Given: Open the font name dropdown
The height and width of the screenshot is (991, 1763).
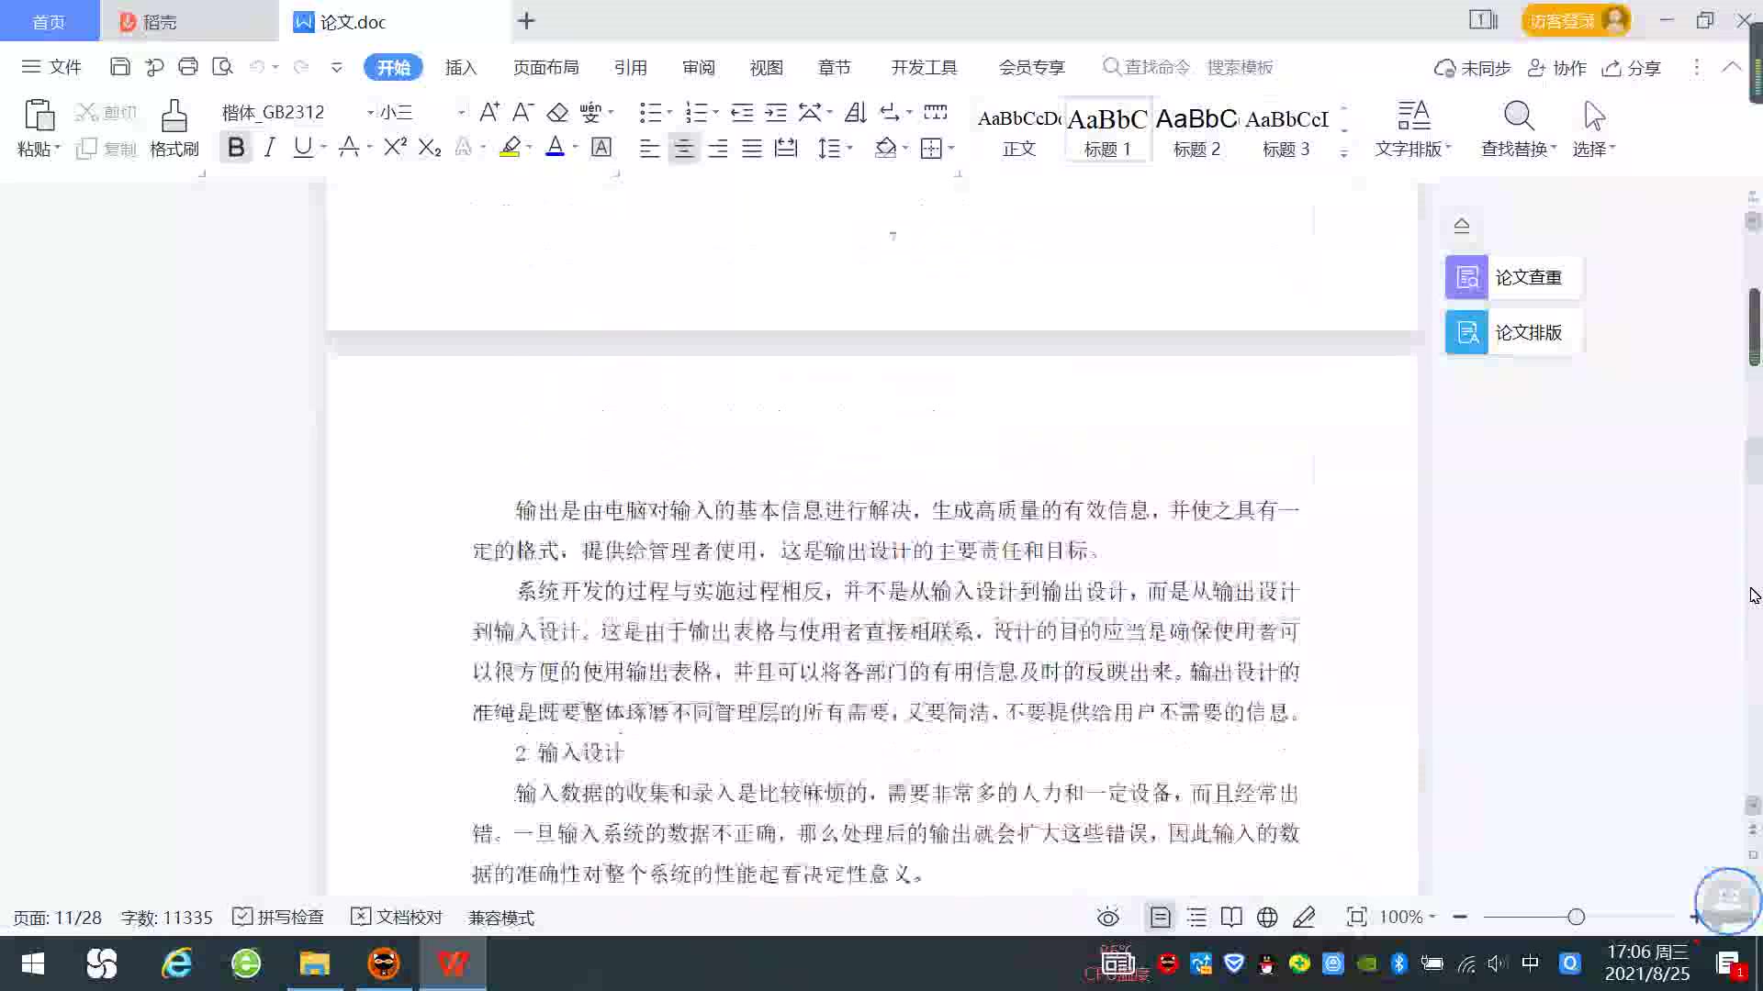Looking at the screenshot, I should click(370, 112).
